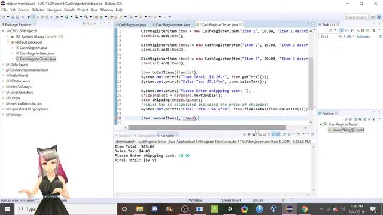Click the Coverage launch toolbar icon
The width and height of the screenshot is (383, 215).
click(x=76, y=17)
